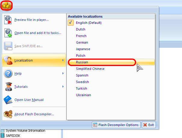The image size is (182, 138).
Task: Select English (Default) localization
Action: tap(111, 23)
